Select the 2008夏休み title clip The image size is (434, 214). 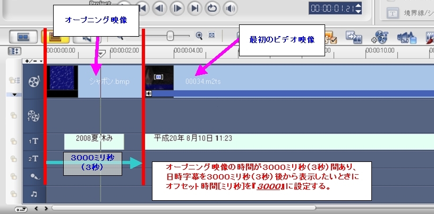(94, 141)
